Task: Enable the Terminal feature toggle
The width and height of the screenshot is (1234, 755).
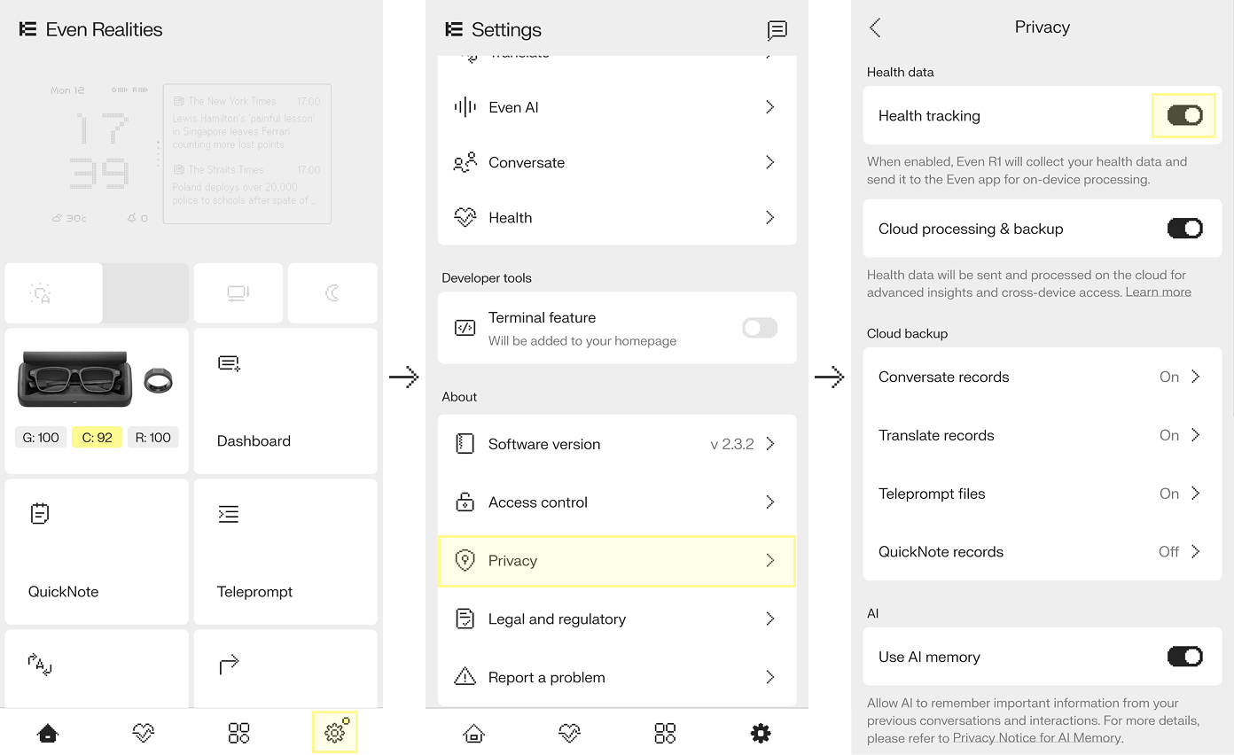Action: click(760, 328)
